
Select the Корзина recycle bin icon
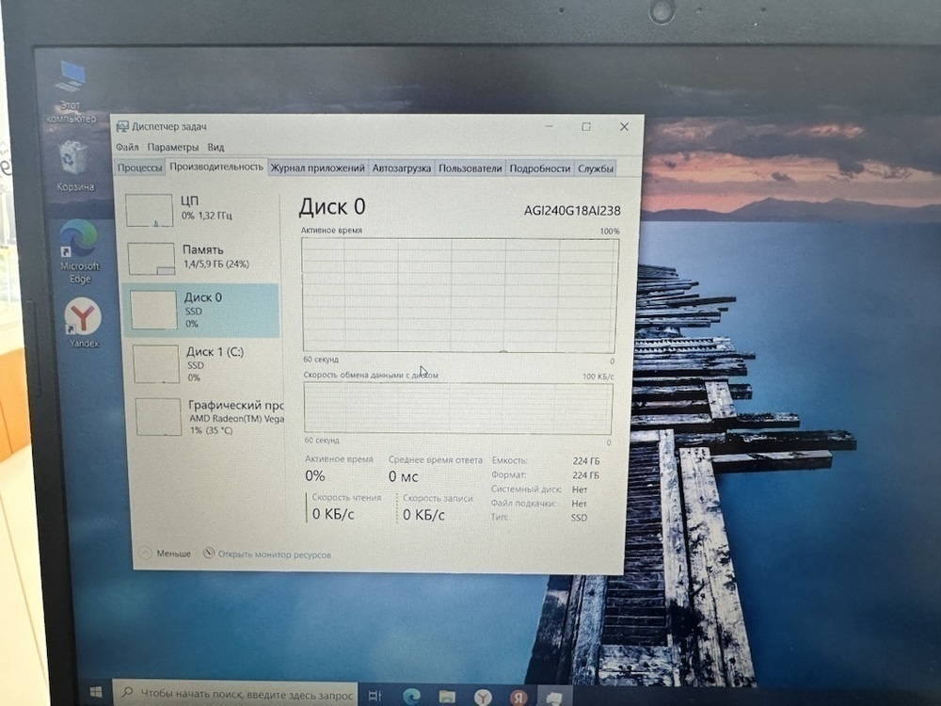point(75,165)
